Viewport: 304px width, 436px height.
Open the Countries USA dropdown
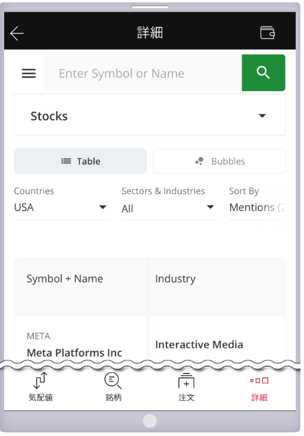[61, 208]
